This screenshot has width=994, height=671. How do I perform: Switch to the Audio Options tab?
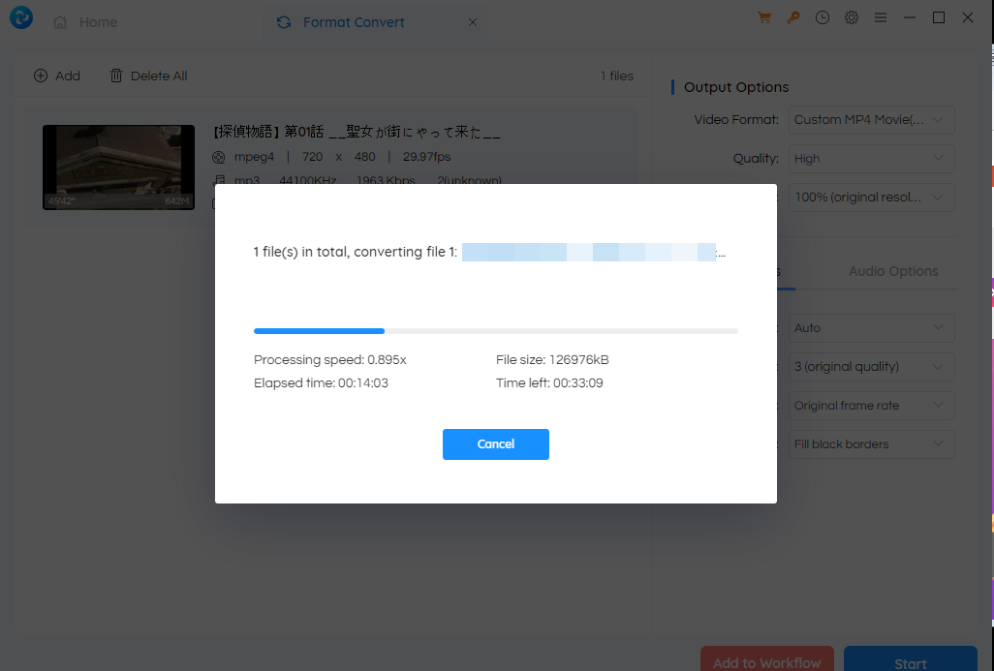pyautogui.click(x=893, y=271)
